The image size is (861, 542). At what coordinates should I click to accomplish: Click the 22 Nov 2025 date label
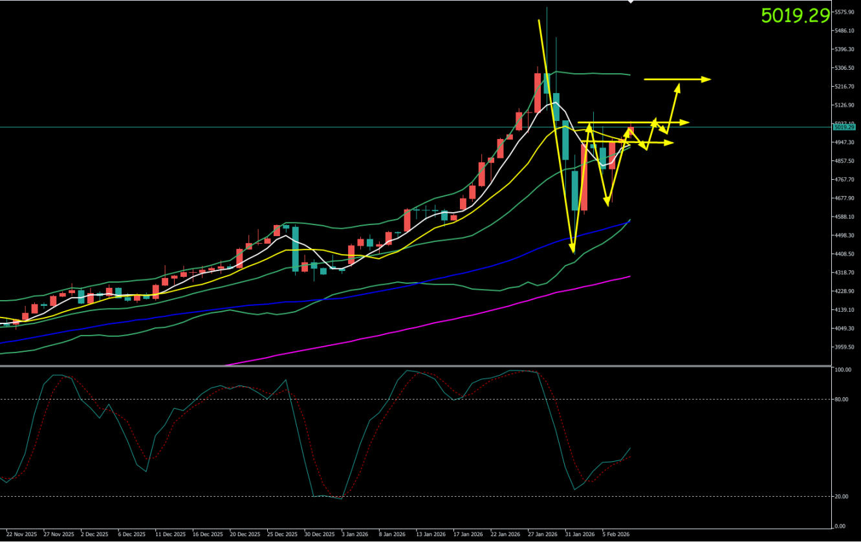pos(20,535)
